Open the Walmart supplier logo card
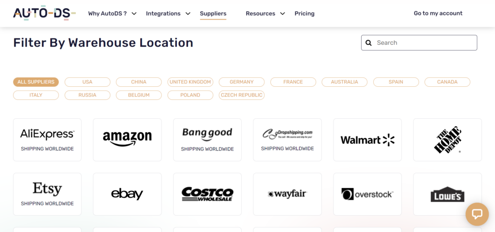The height and width of the screenshot is (232, 495). 367,140
